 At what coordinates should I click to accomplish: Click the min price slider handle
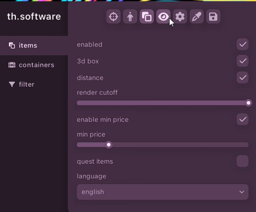click(x=109, y=145)
